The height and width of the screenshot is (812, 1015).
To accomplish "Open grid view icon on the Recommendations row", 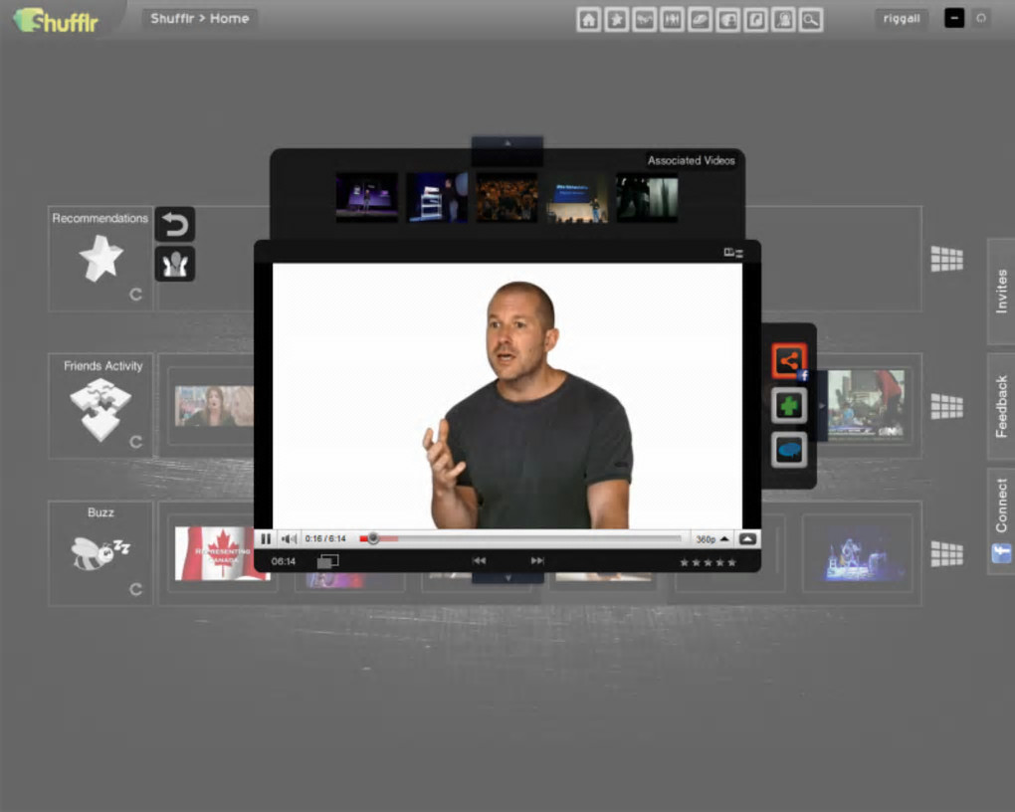I will tap(946, 259).
